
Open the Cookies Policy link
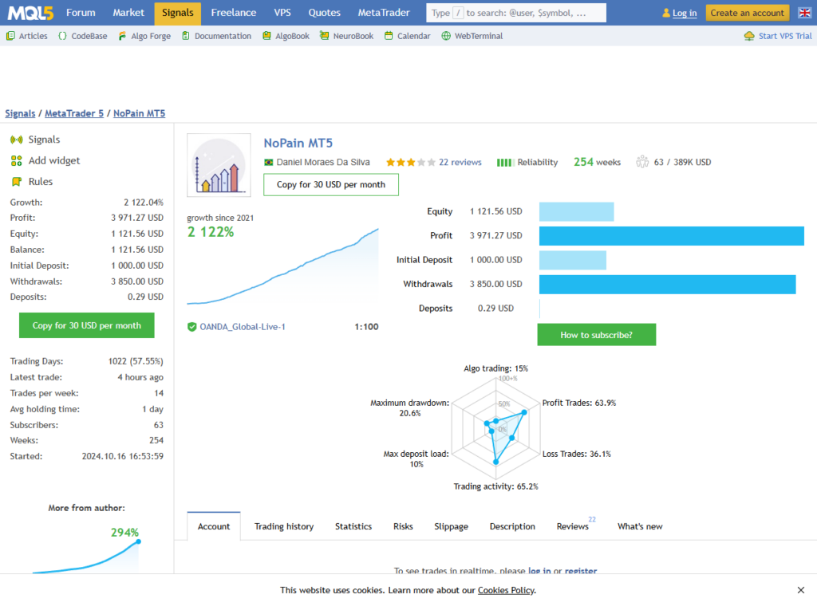[505, 590]
